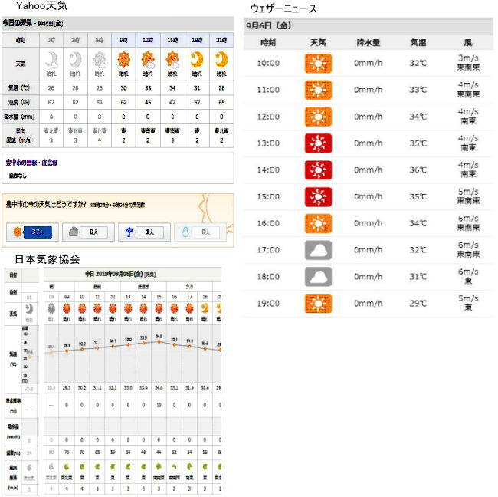Click 今日 2019年09月06日 date header in 日本気象協会
The image size is (498, 497).
click(120, 274)
